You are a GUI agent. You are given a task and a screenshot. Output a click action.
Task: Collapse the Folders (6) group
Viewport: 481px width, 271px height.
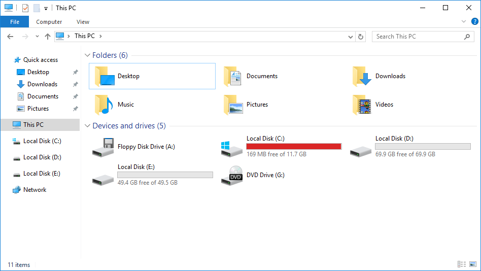coord(87,55)
